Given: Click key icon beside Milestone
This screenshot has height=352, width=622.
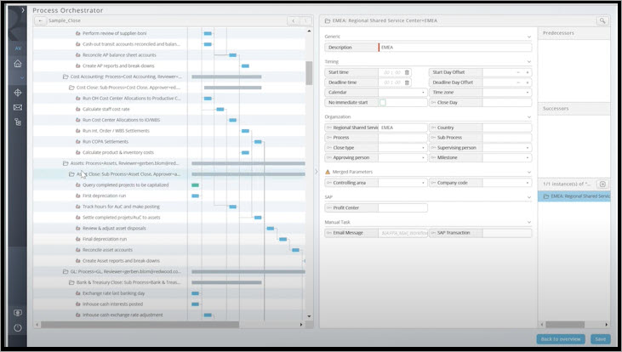Looking at the screenshot, I should tap(433, 158).
